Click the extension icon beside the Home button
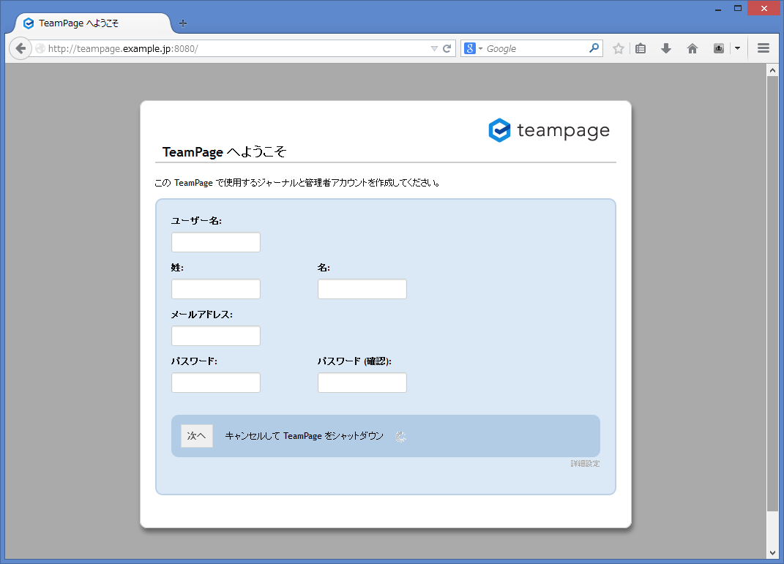The width and height of the screenshot is (784, 564). (x=718, y=48)
